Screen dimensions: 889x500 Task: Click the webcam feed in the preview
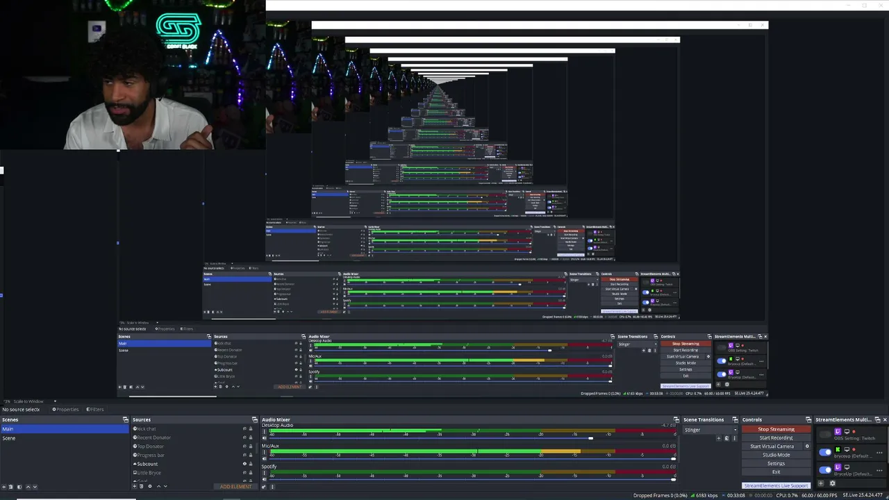pyautogui.click(x=133, y=75)
